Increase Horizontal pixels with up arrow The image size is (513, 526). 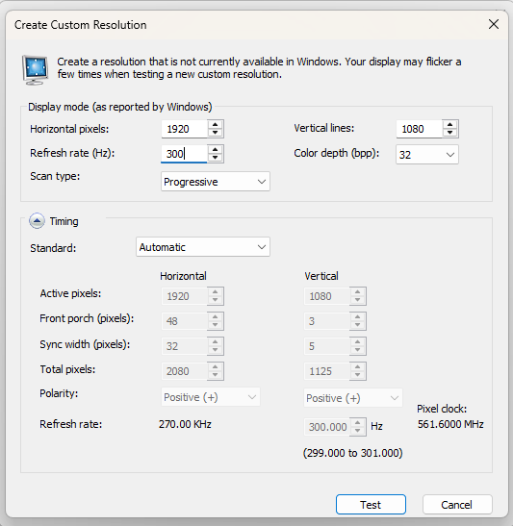(x=216, y=124)
